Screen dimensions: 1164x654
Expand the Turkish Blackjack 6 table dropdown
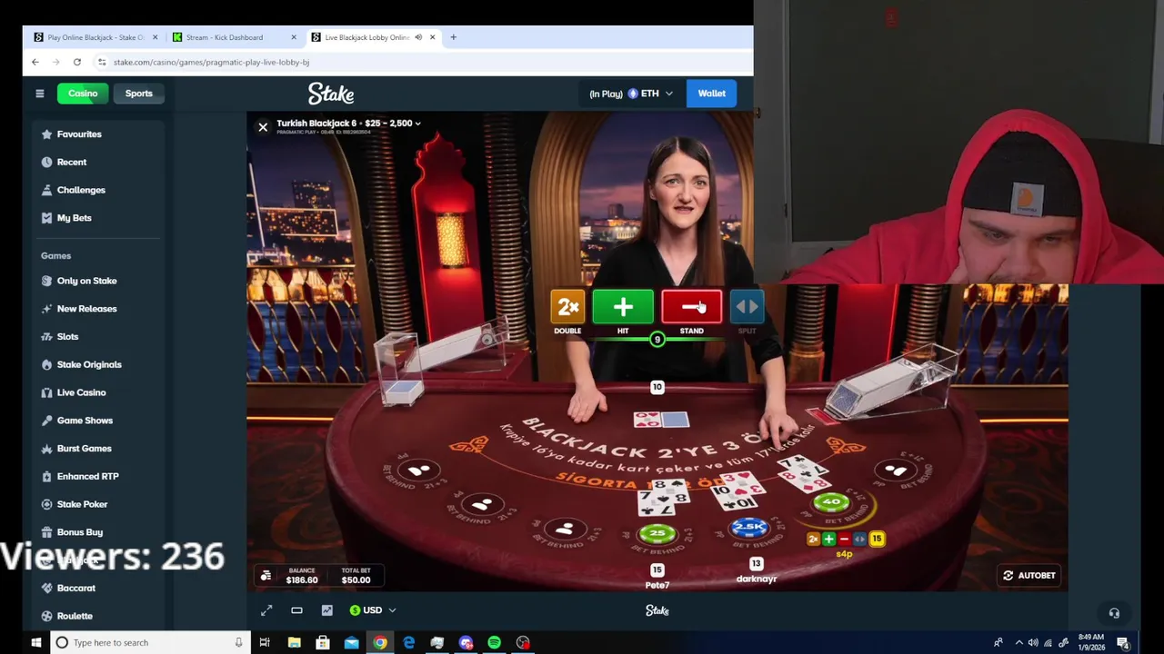(x=417, y=124)
